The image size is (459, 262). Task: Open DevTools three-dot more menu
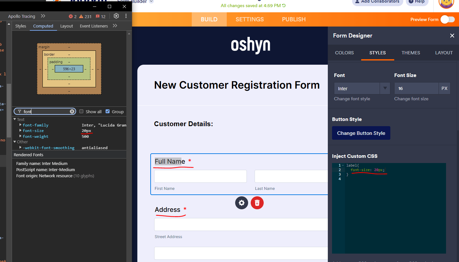126,16
